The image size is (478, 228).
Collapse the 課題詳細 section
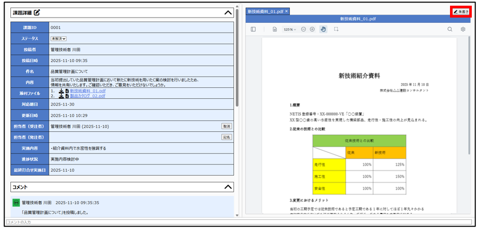tap(227, 12)
